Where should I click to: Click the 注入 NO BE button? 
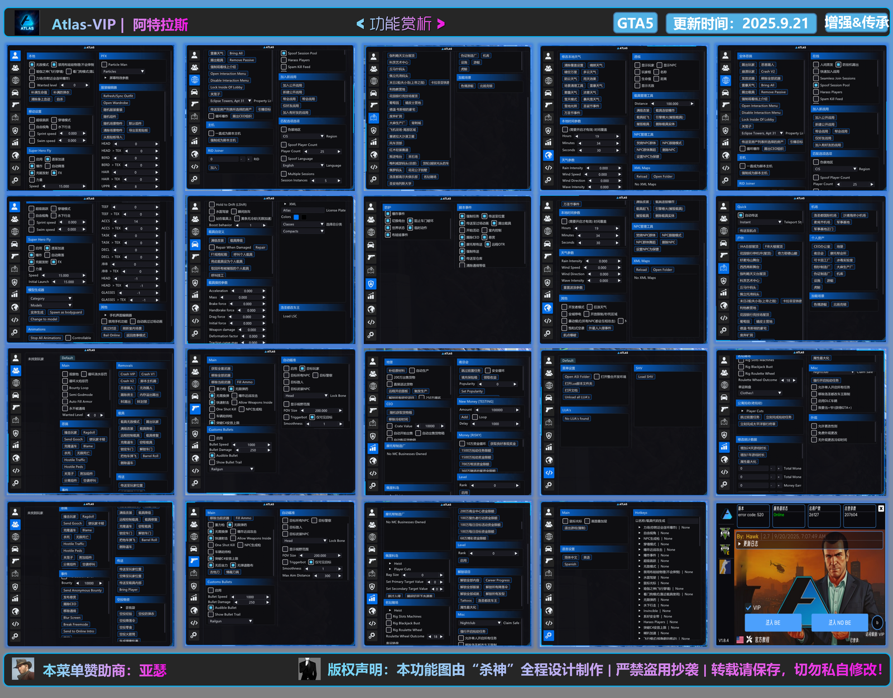click(x=840, y=623)
